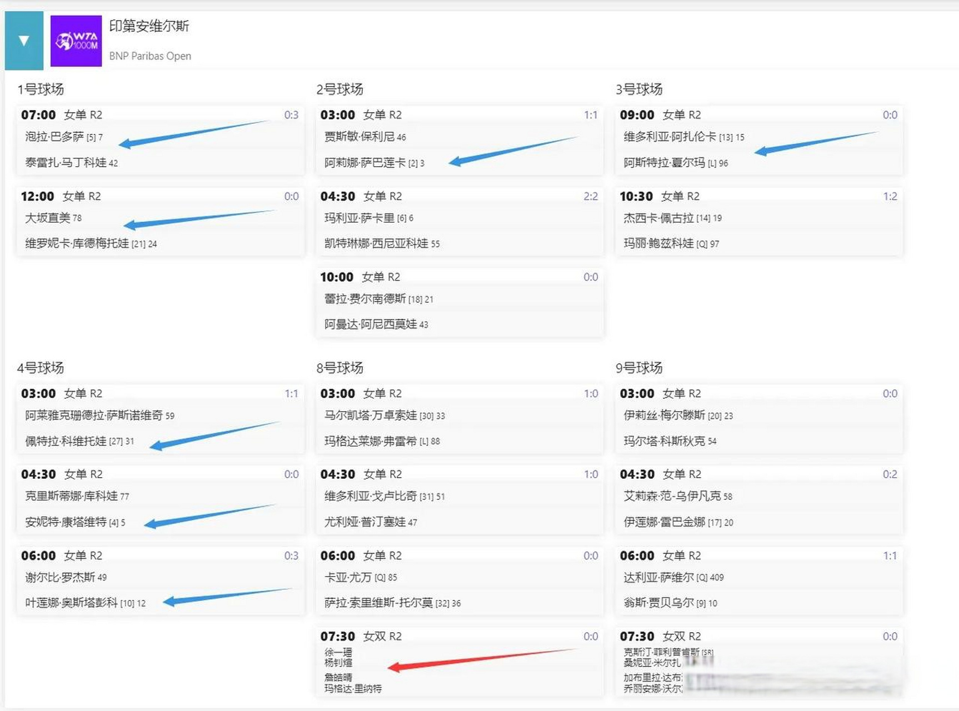This screenshot has width=959, height=711.
Task: Open player 马尔凯塔·万卓索娃
Action: (x=371, y=415)
